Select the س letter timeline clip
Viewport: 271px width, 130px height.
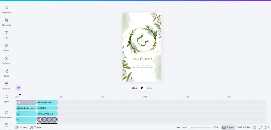(x=26, y=114)
